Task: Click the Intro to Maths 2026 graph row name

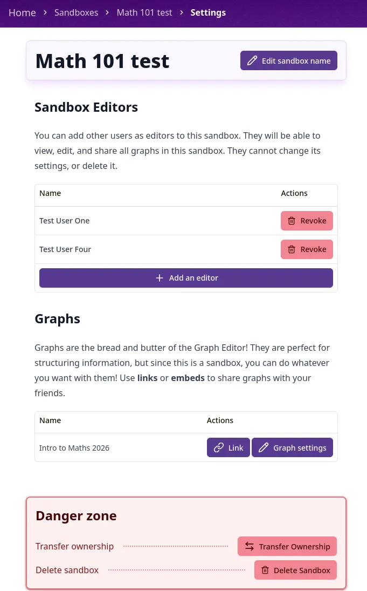Action: [74, 448]
